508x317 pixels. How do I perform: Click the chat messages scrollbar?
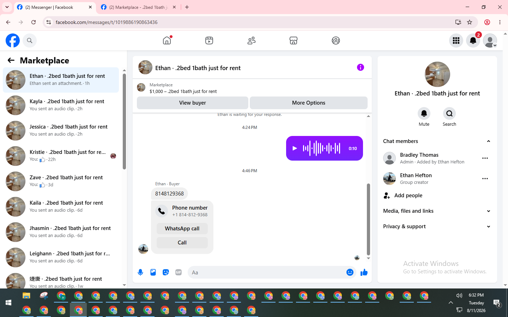click(368, 219)
